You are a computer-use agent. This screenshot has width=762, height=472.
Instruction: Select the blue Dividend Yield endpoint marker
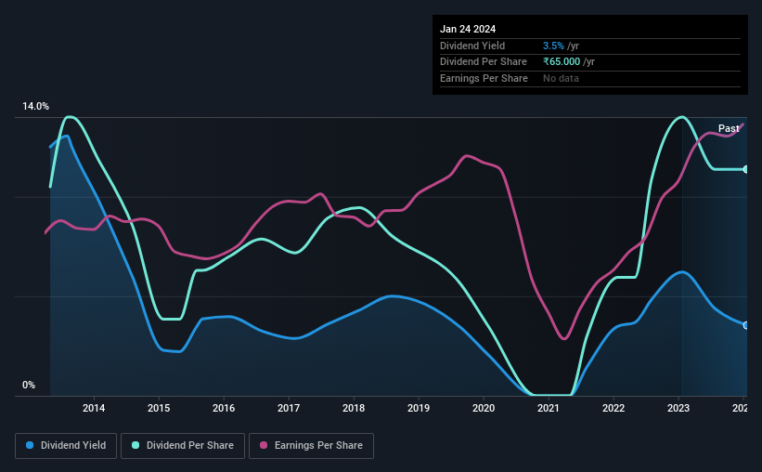746,325
